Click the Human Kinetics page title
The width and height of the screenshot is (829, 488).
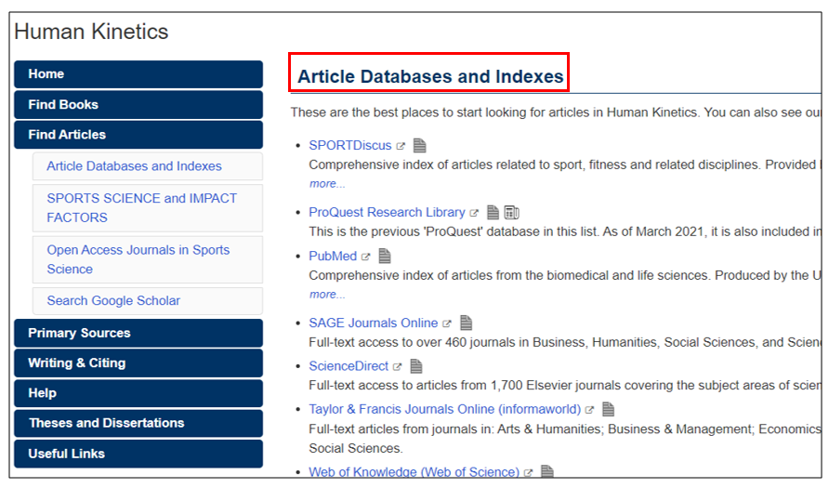[91, 32]
